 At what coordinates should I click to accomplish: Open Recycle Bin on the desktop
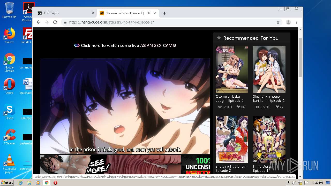point(9,11)
